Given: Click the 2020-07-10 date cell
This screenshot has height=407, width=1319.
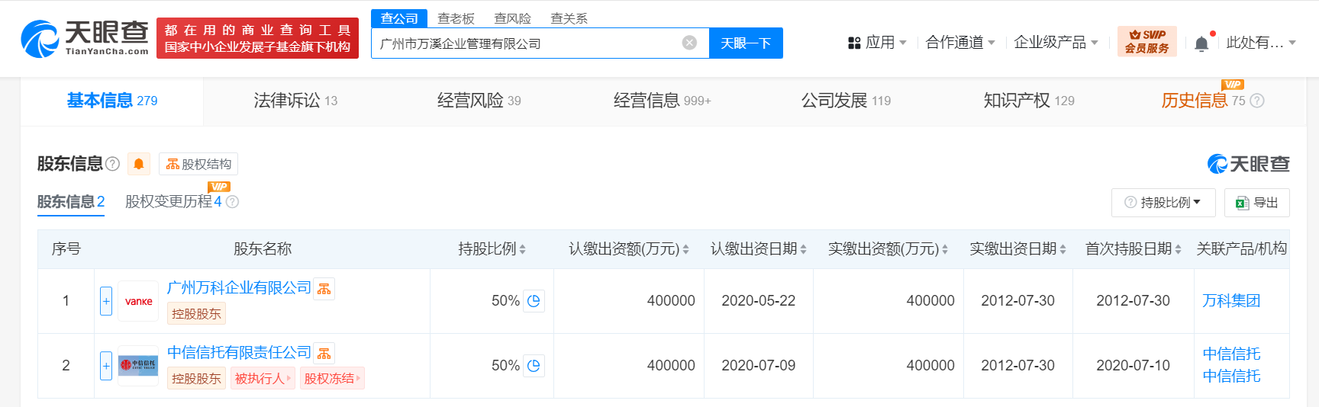Looking at the screenshot, I should [x=1134, y=366].
